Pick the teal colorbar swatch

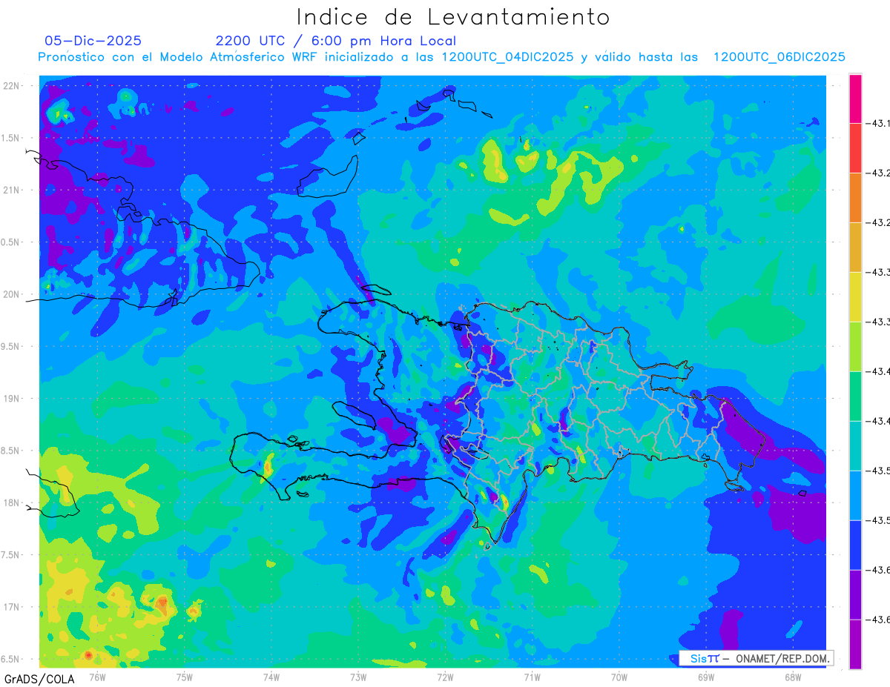pyautogui.click(x=855, y=446)
